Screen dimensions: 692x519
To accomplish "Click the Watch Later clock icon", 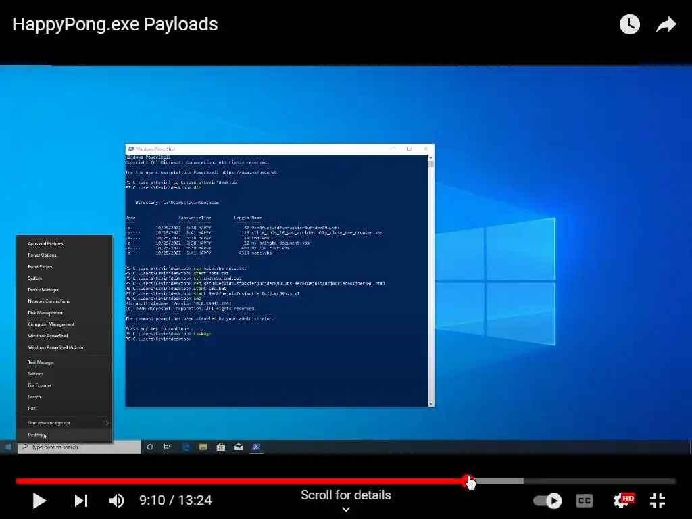I will 629,24.
